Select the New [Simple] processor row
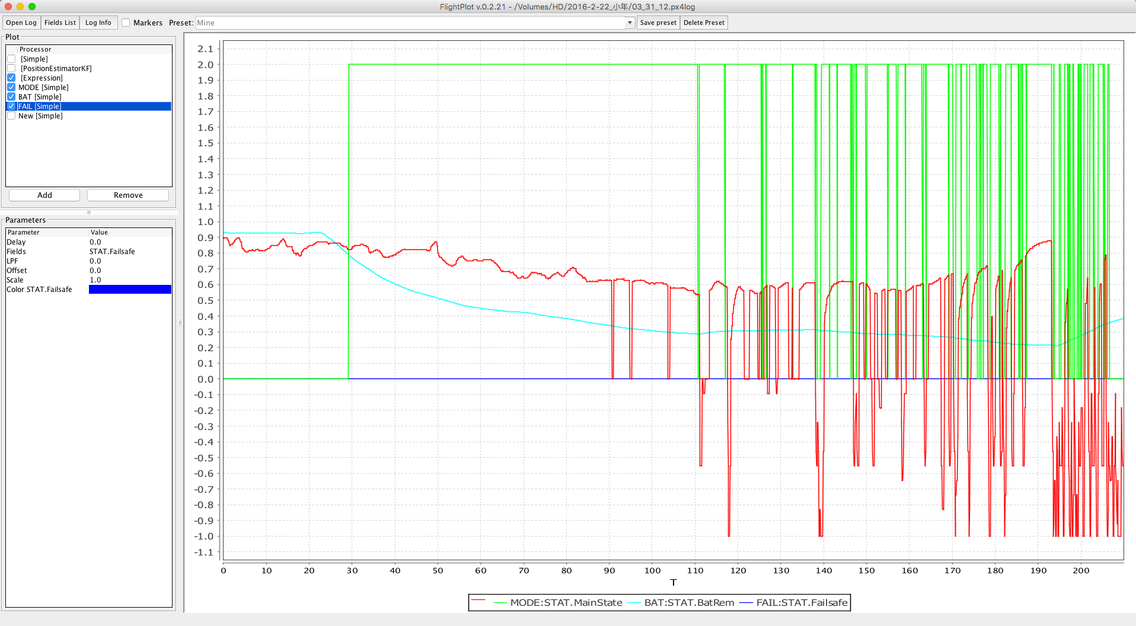This screenshot has height=626, width=1136. [x=40, y=116]
